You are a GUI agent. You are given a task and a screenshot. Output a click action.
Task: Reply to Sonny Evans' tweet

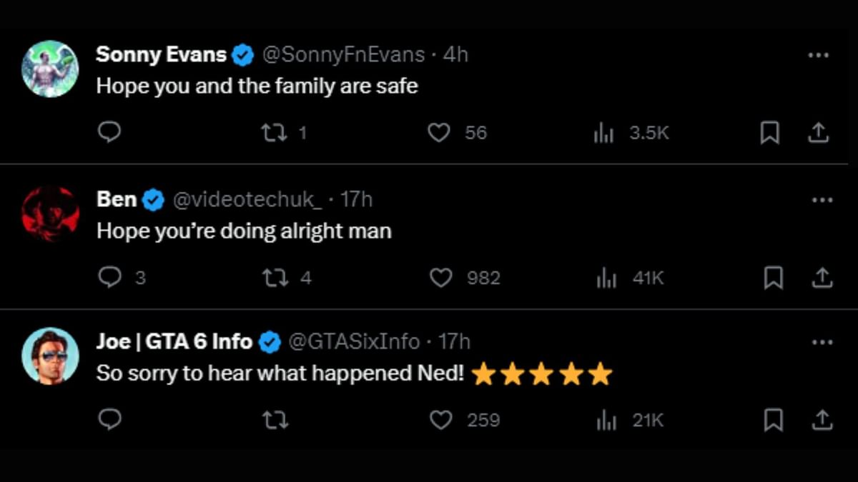[x=109, y=132]
